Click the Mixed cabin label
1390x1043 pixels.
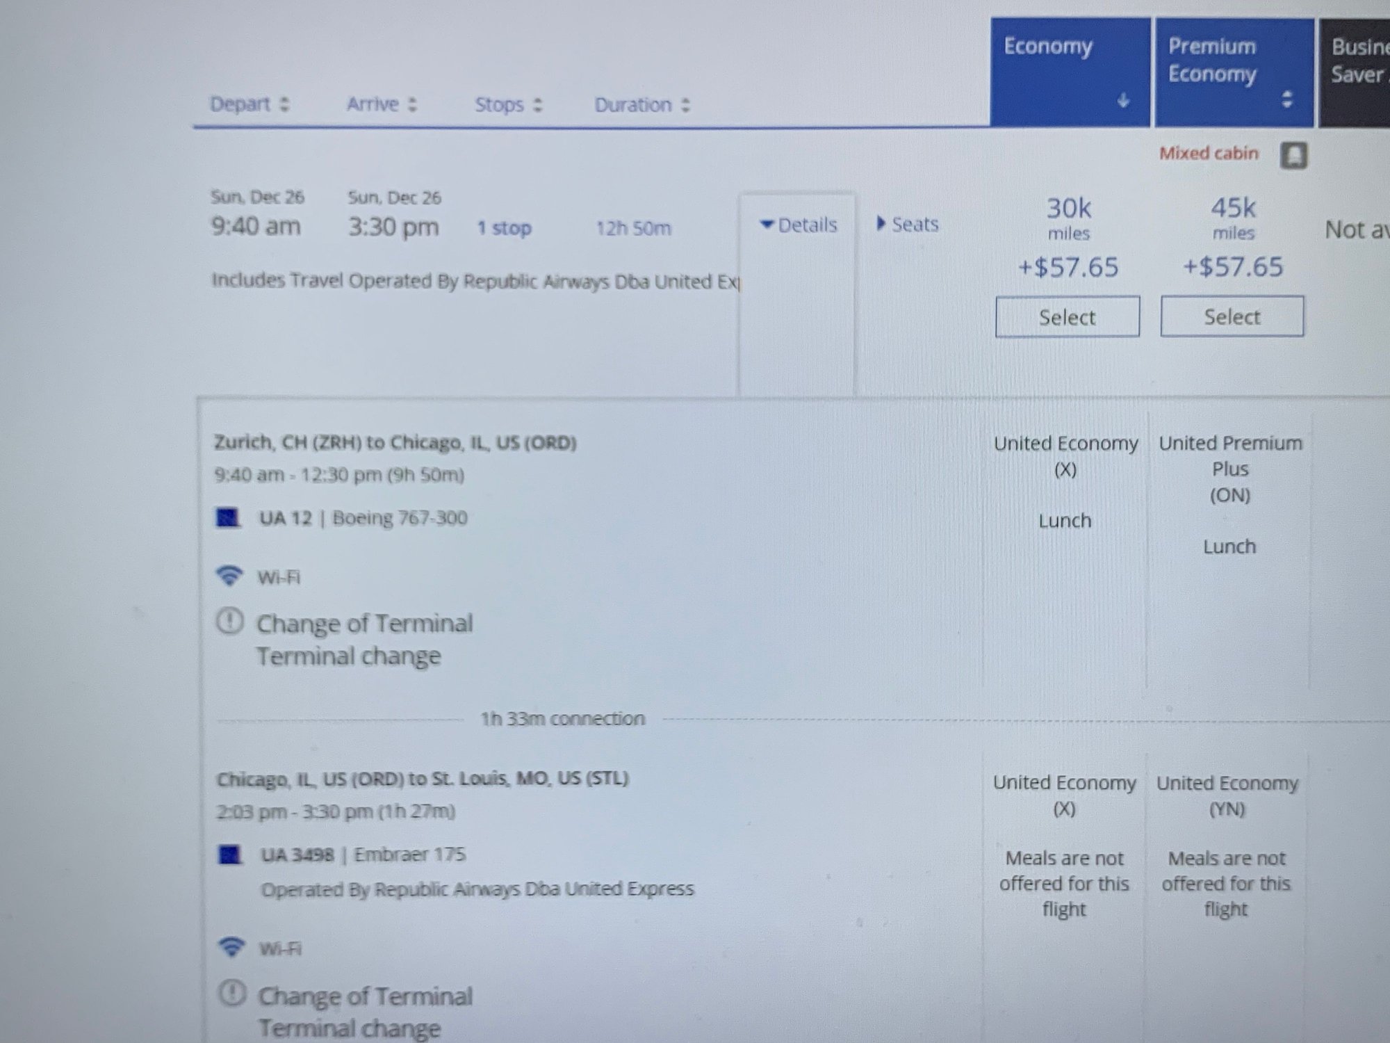pos(1208,153)
